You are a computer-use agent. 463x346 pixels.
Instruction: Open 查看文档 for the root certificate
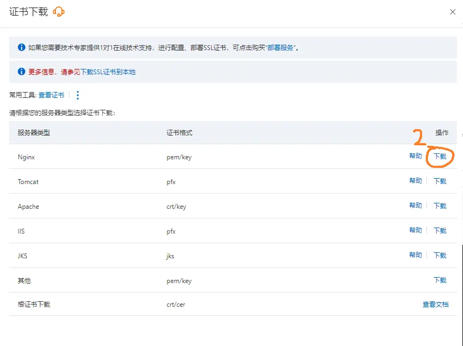coord(436,305)
